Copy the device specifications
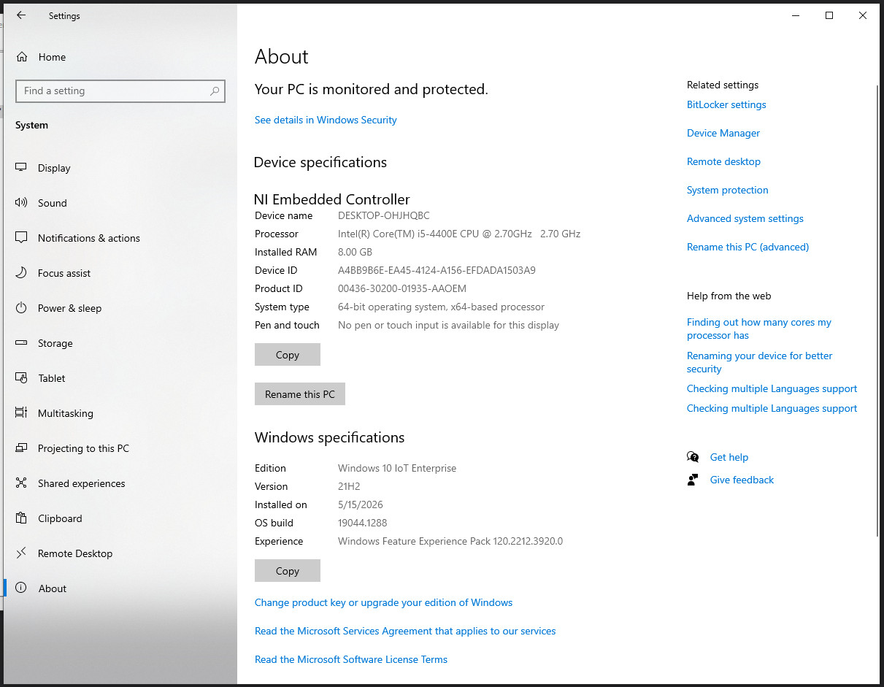 click(x=288, y=355)
